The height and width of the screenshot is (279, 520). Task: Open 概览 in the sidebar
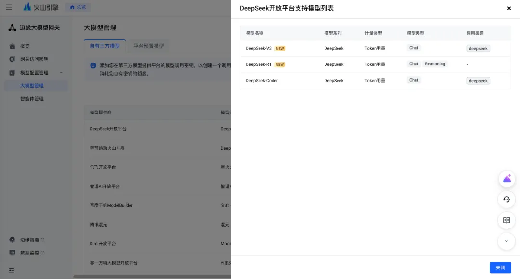[x=25, y=46]
